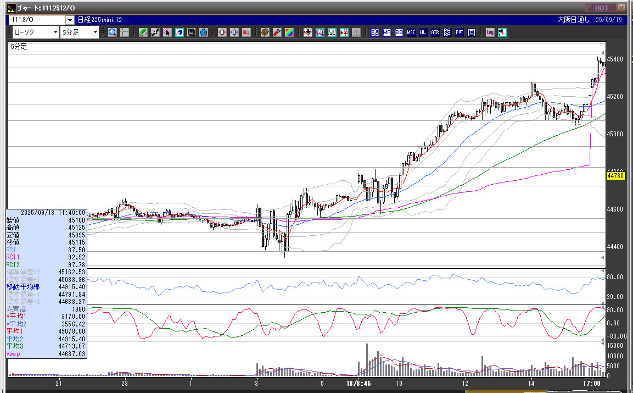633x393 pixels.
Task: Click the 44780 price marker on axis
Action: coord(616,176)
